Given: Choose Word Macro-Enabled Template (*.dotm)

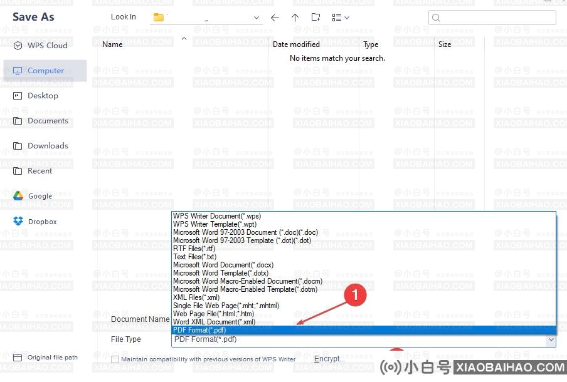Looking at the screenshot, I should 363,289.
